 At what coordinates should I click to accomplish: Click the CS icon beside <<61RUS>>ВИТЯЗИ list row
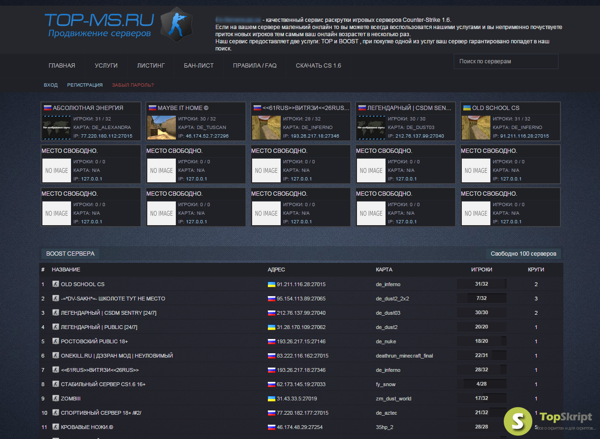tap(55, 369)
